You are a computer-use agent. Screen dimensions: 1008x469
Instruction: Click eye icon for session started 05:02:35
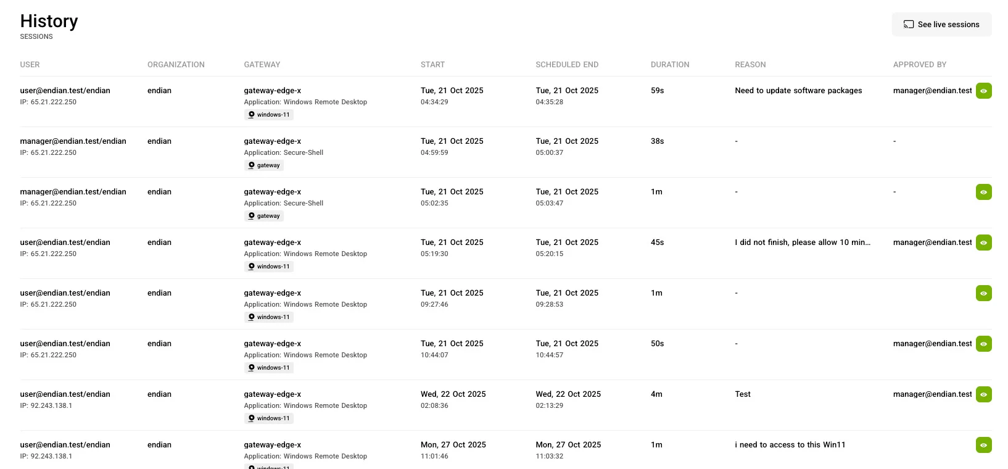coord(983,192)
